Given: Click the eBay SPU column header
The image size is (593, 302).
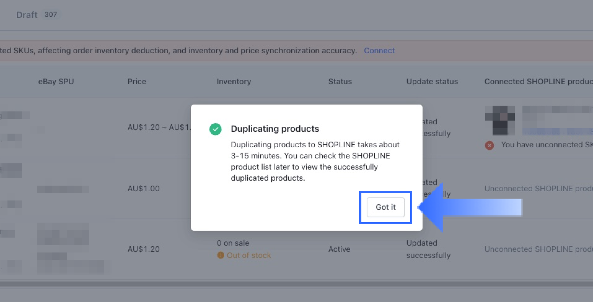Looking at the screenshot, I should coord(56,82).
